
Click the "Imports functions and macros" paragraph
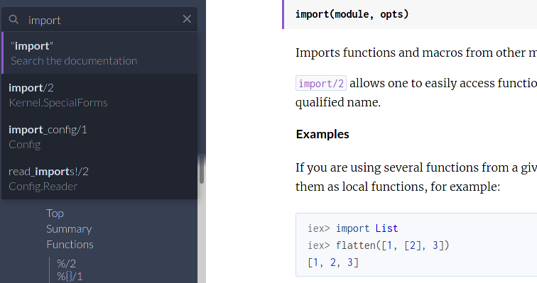(x=416, y=52)
